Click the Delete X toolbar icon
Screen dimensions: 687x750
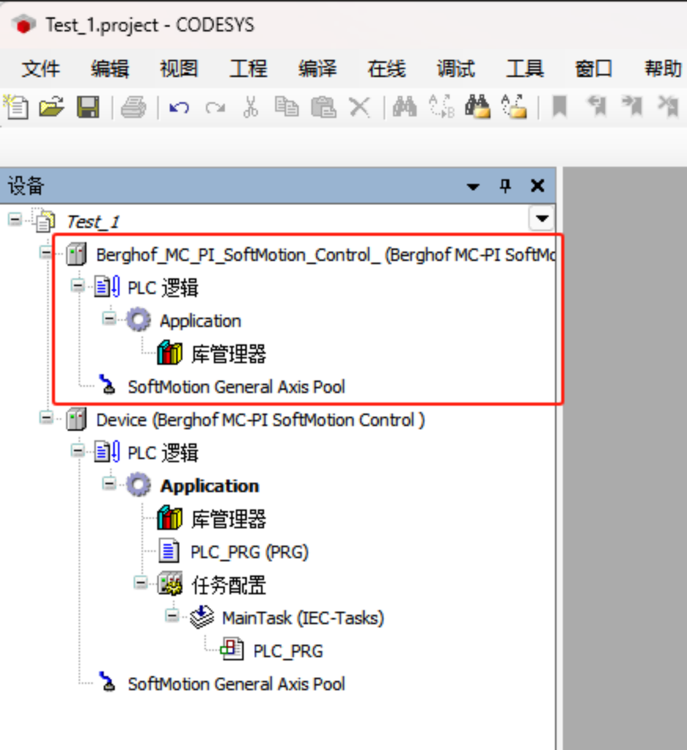[359, 107]
